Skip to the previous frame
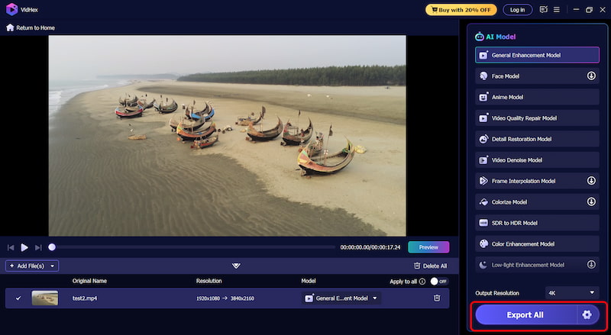 (11, 247)
